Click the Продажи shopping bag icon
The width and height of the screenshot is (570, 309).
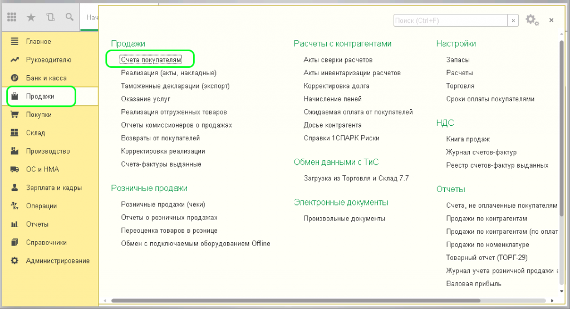[14, 96]
